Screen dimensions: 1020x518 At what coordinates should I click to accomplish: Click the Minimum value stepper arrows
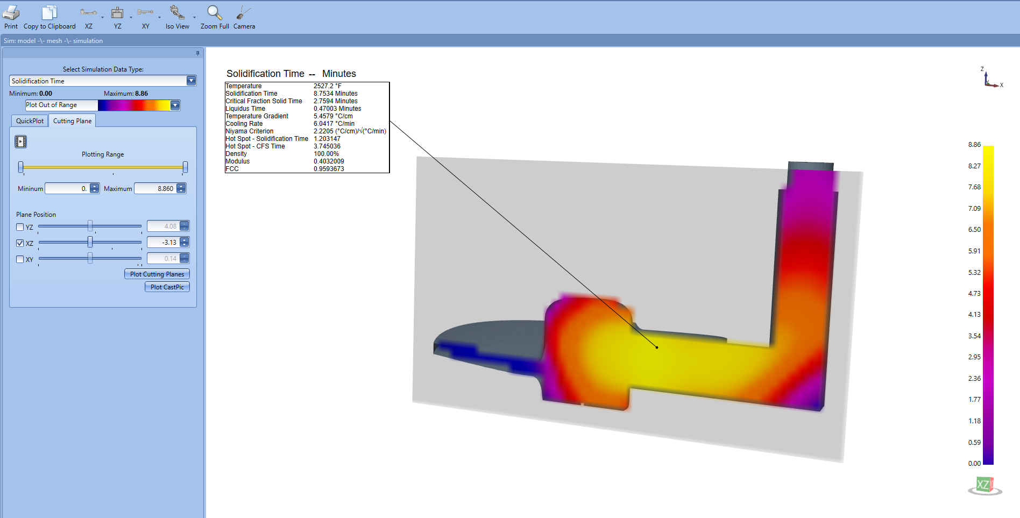[x=95, y=188]
